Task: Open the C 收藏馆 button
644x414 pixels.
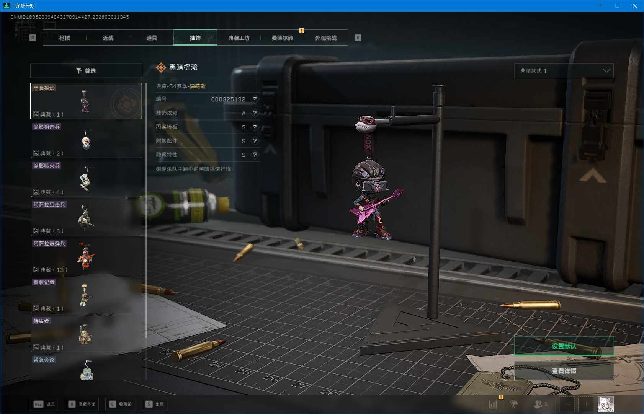Action: [121, 404]
